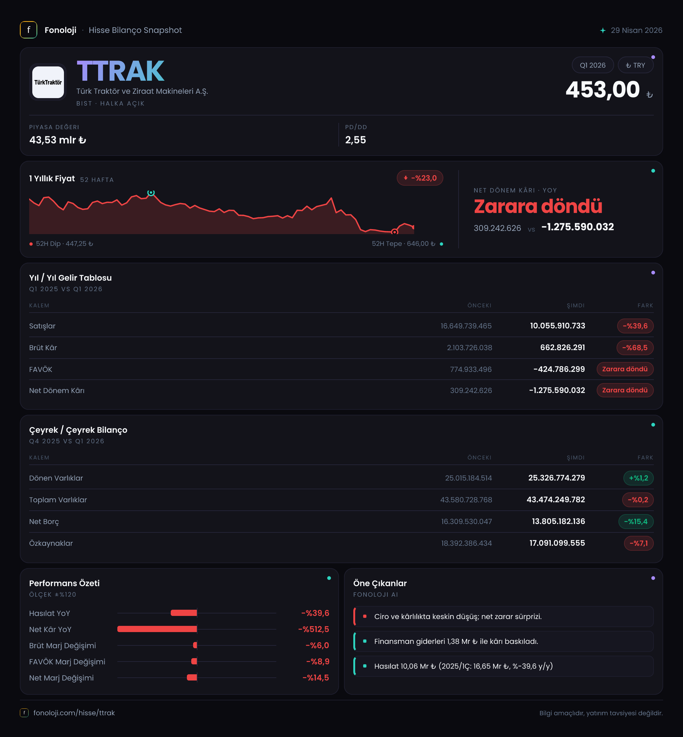
Task: Click the 'Öne Çıkanlar' heading
Action: click(x=380, y=583)
